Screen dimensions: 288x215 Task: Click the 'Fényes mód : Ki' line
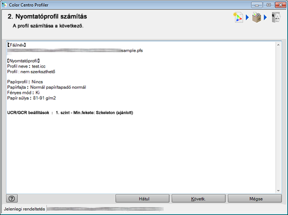coord(23,93)
